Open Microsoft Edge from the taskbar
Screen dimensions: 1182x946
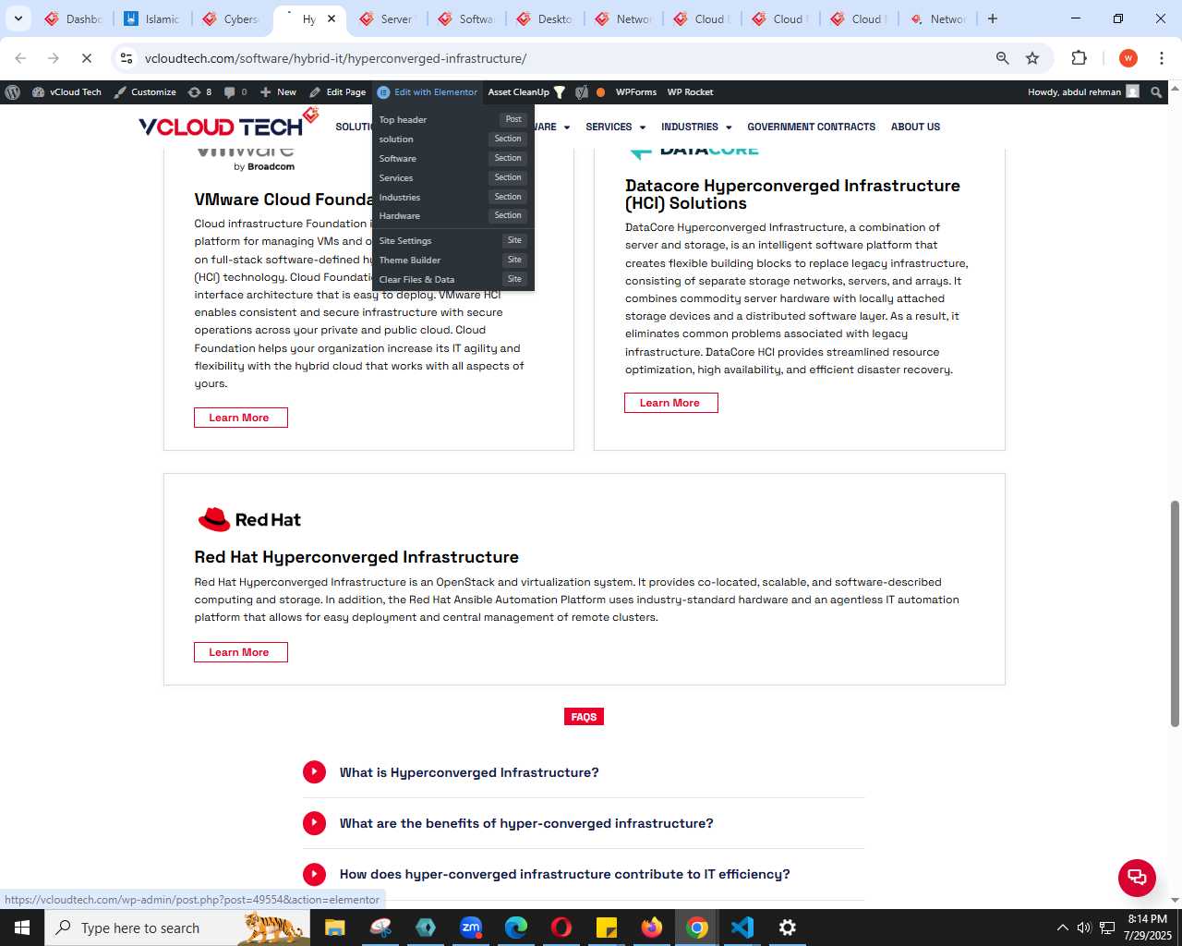[x=516, y=928]
